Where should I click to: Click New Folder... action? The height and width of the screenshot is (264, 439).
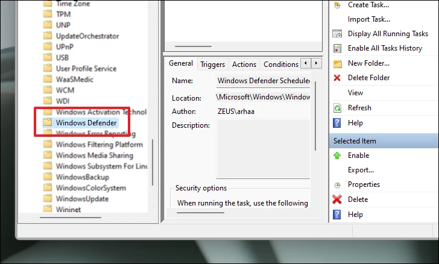pos(368,63)
